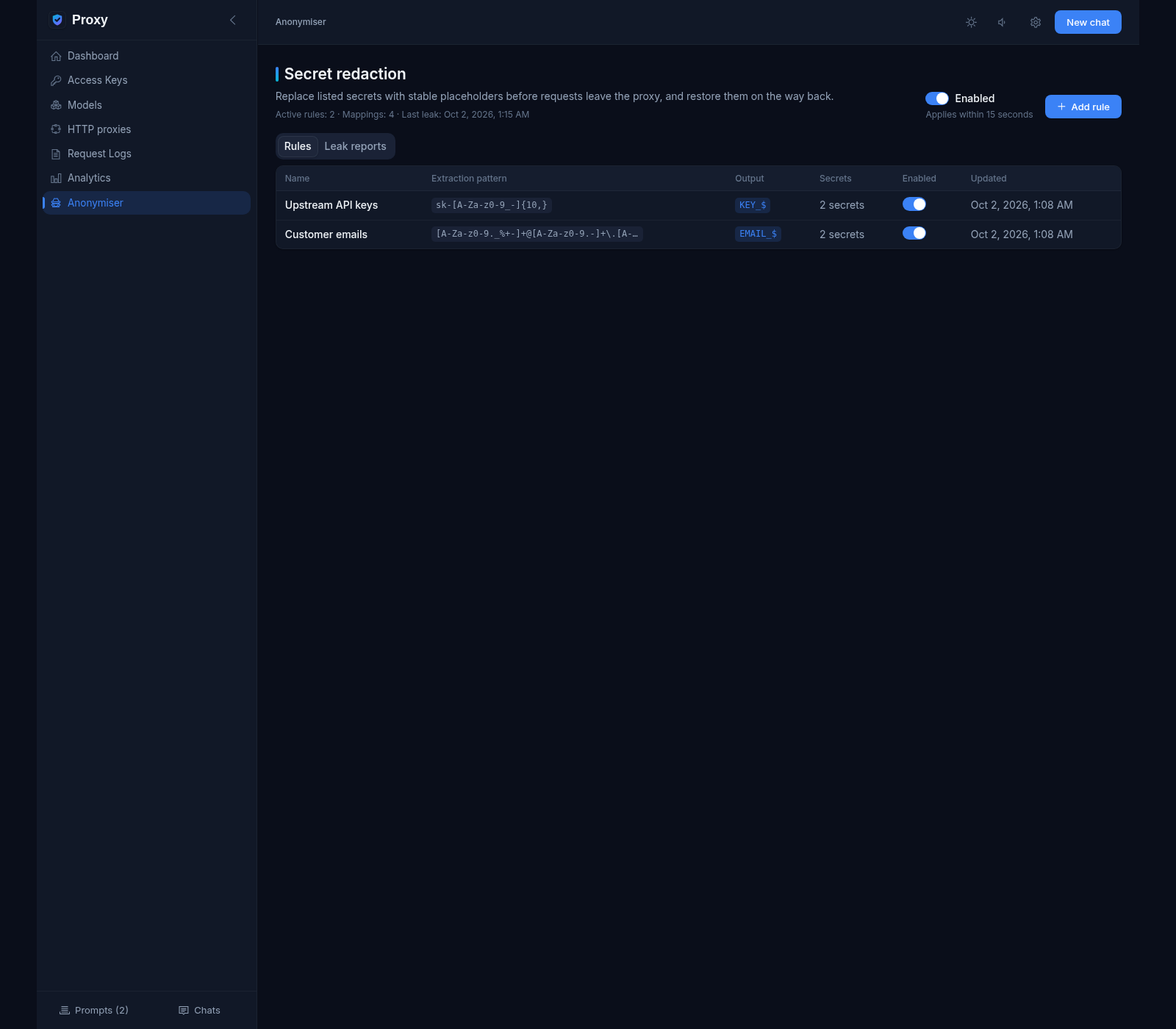
Task: Navigate to HTTP proxies
Action: (x=146, y=129)
